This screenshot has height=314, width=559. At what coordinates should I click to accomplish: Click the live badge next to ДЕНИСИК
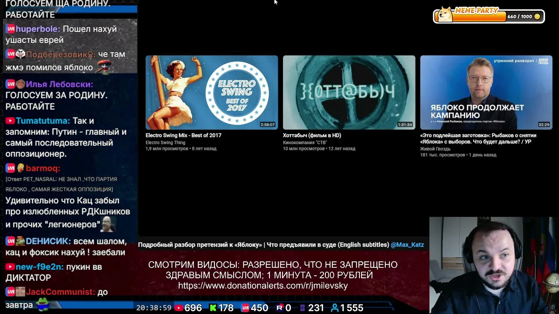10,241
